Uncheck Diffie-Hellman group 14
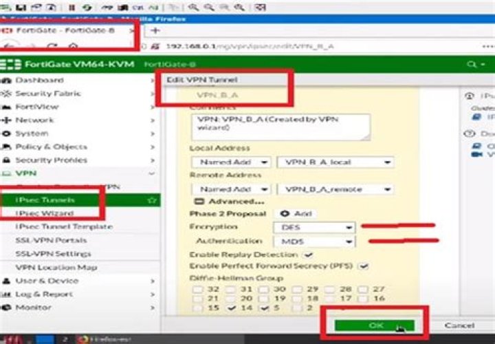495x344 pixels. pyautogui.click(x=232, y=308)
